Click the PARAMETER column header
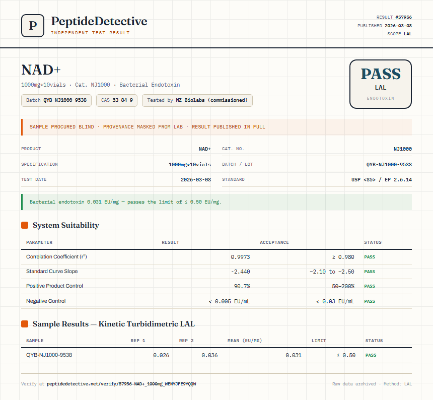Viewport: 433px width, 400px height. (39, 242)
